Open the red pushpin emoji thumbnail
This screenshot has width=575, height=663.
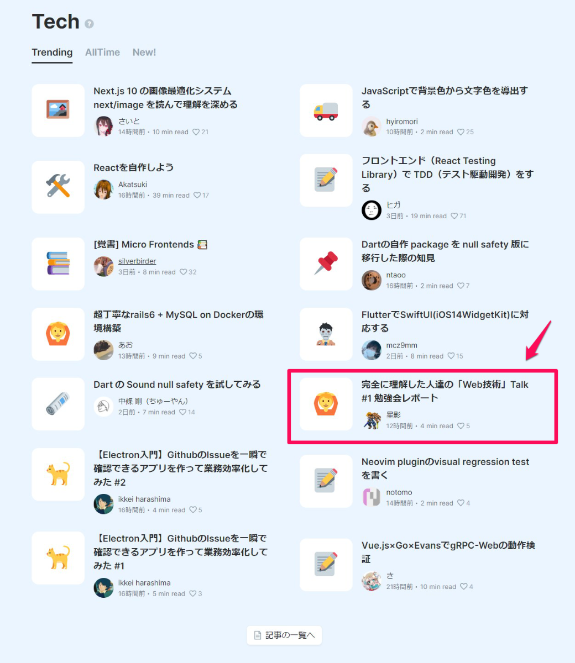point(326,264)
